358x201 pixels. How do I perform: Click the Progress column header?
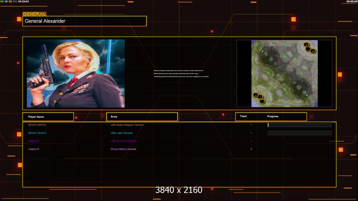[x=273, y=116]
